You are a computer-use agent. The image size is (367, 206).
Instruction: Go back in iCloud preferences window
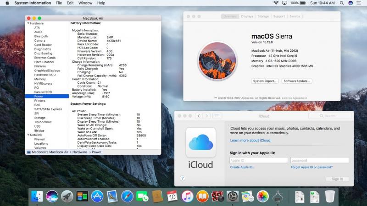(x=199, y=116)
